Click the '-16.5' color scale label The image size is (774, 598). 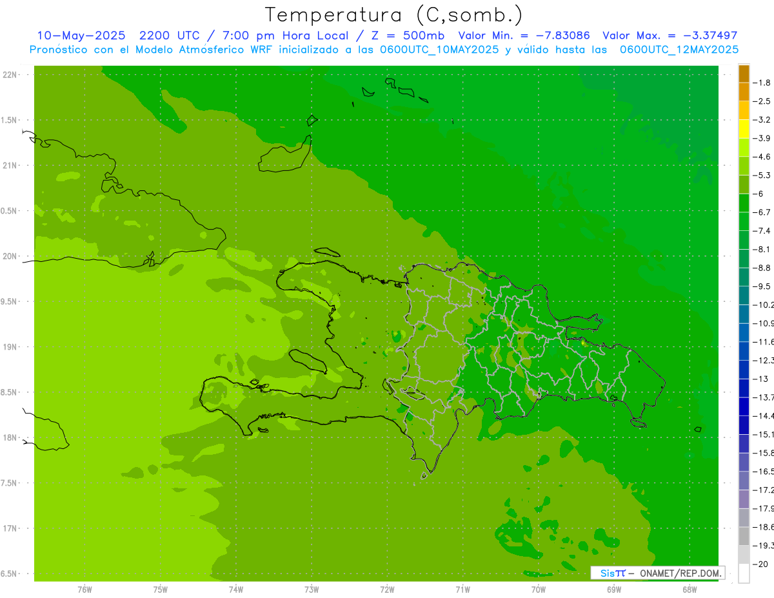[x=763, y=471]
